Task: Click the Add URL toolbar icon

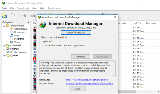Action: (x=4, y=16)
